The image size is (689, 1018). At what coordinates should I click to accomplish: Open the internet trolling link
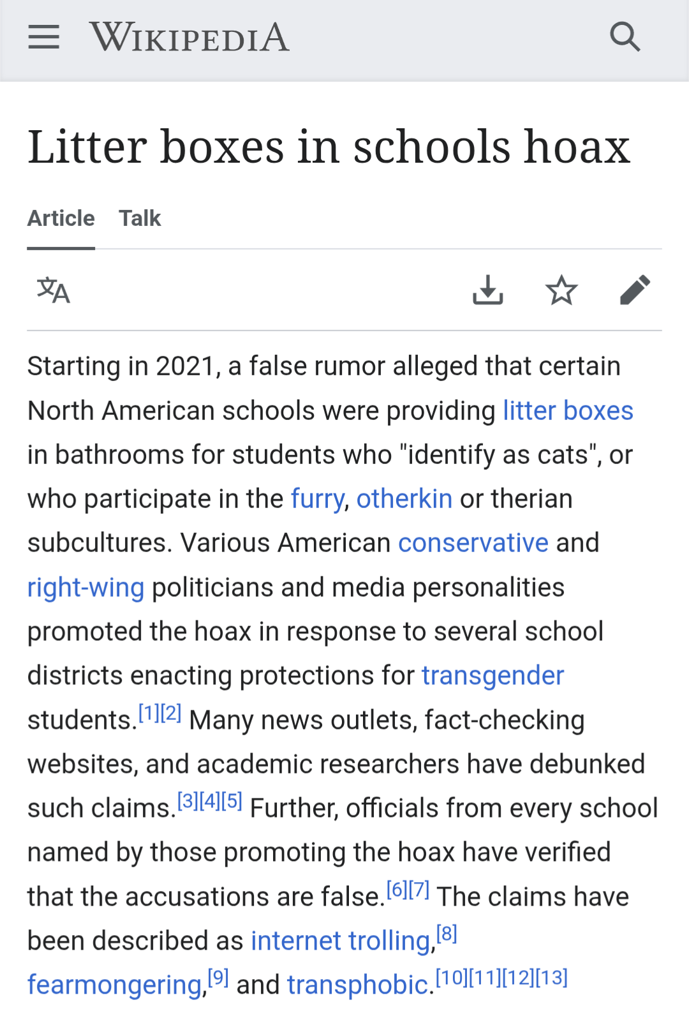tap(341, 941)
